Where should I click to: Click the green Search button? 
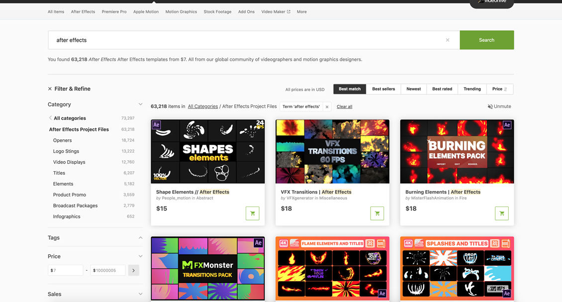(487, 40)
